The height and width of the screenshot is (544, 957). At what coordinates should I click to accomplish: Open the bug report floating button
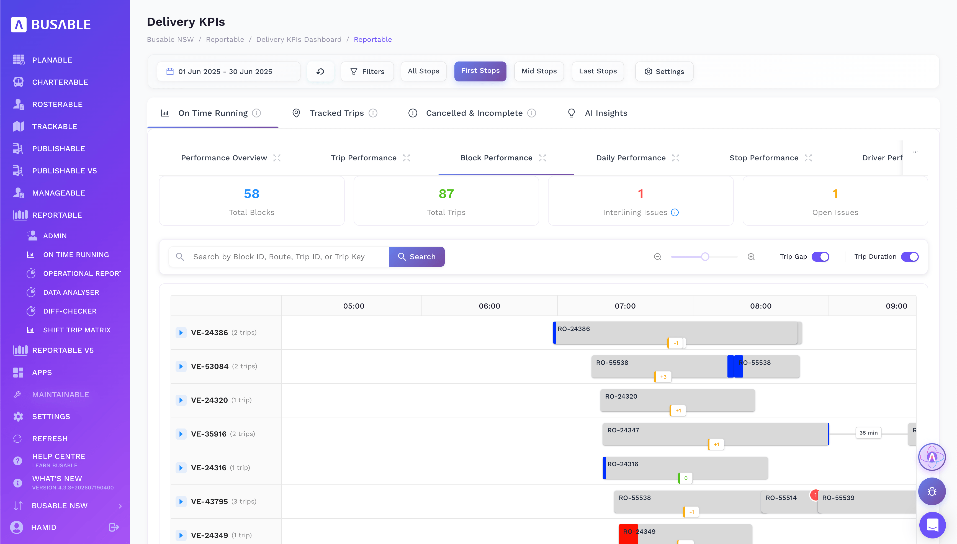pyautogui.click(x=932, y=491)
